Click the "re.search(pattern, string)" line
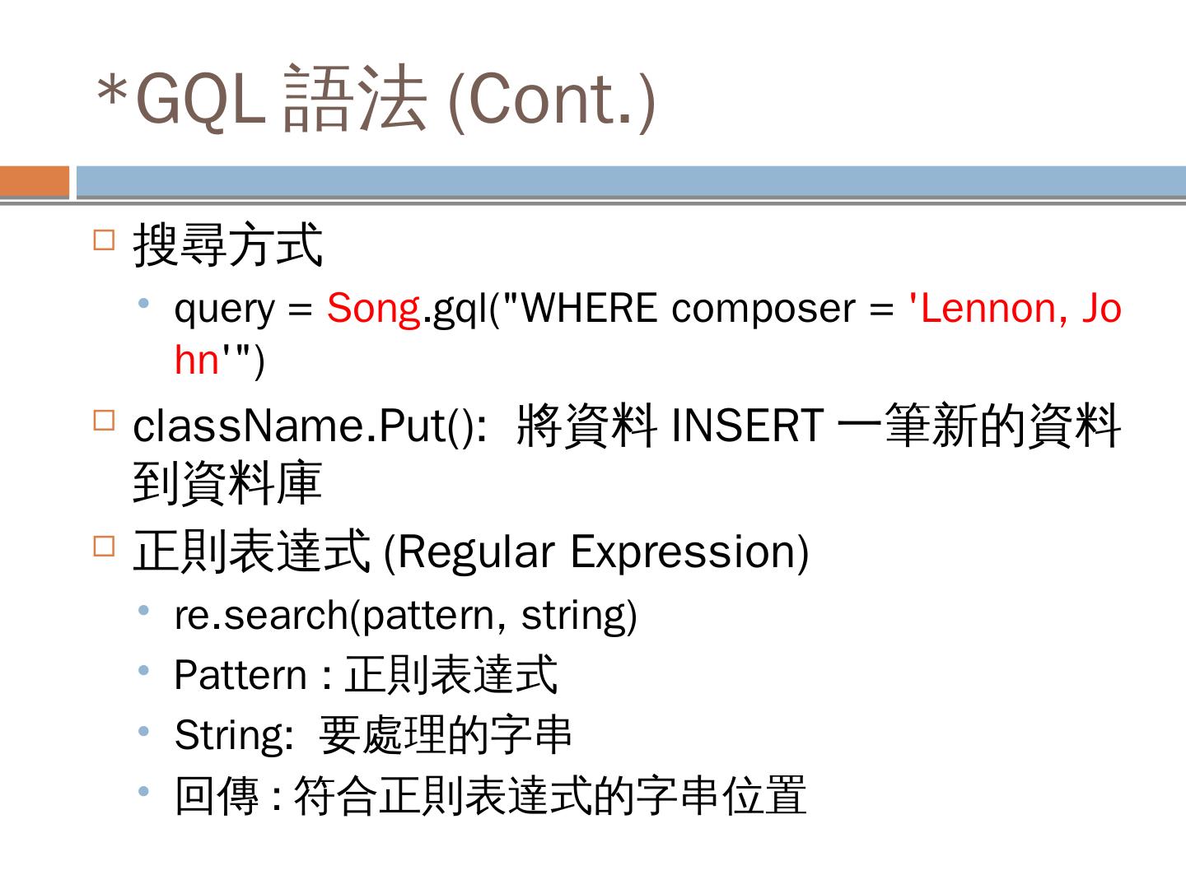The height and width of the screenshot is (889, 1186). click(x=406, y=615)
